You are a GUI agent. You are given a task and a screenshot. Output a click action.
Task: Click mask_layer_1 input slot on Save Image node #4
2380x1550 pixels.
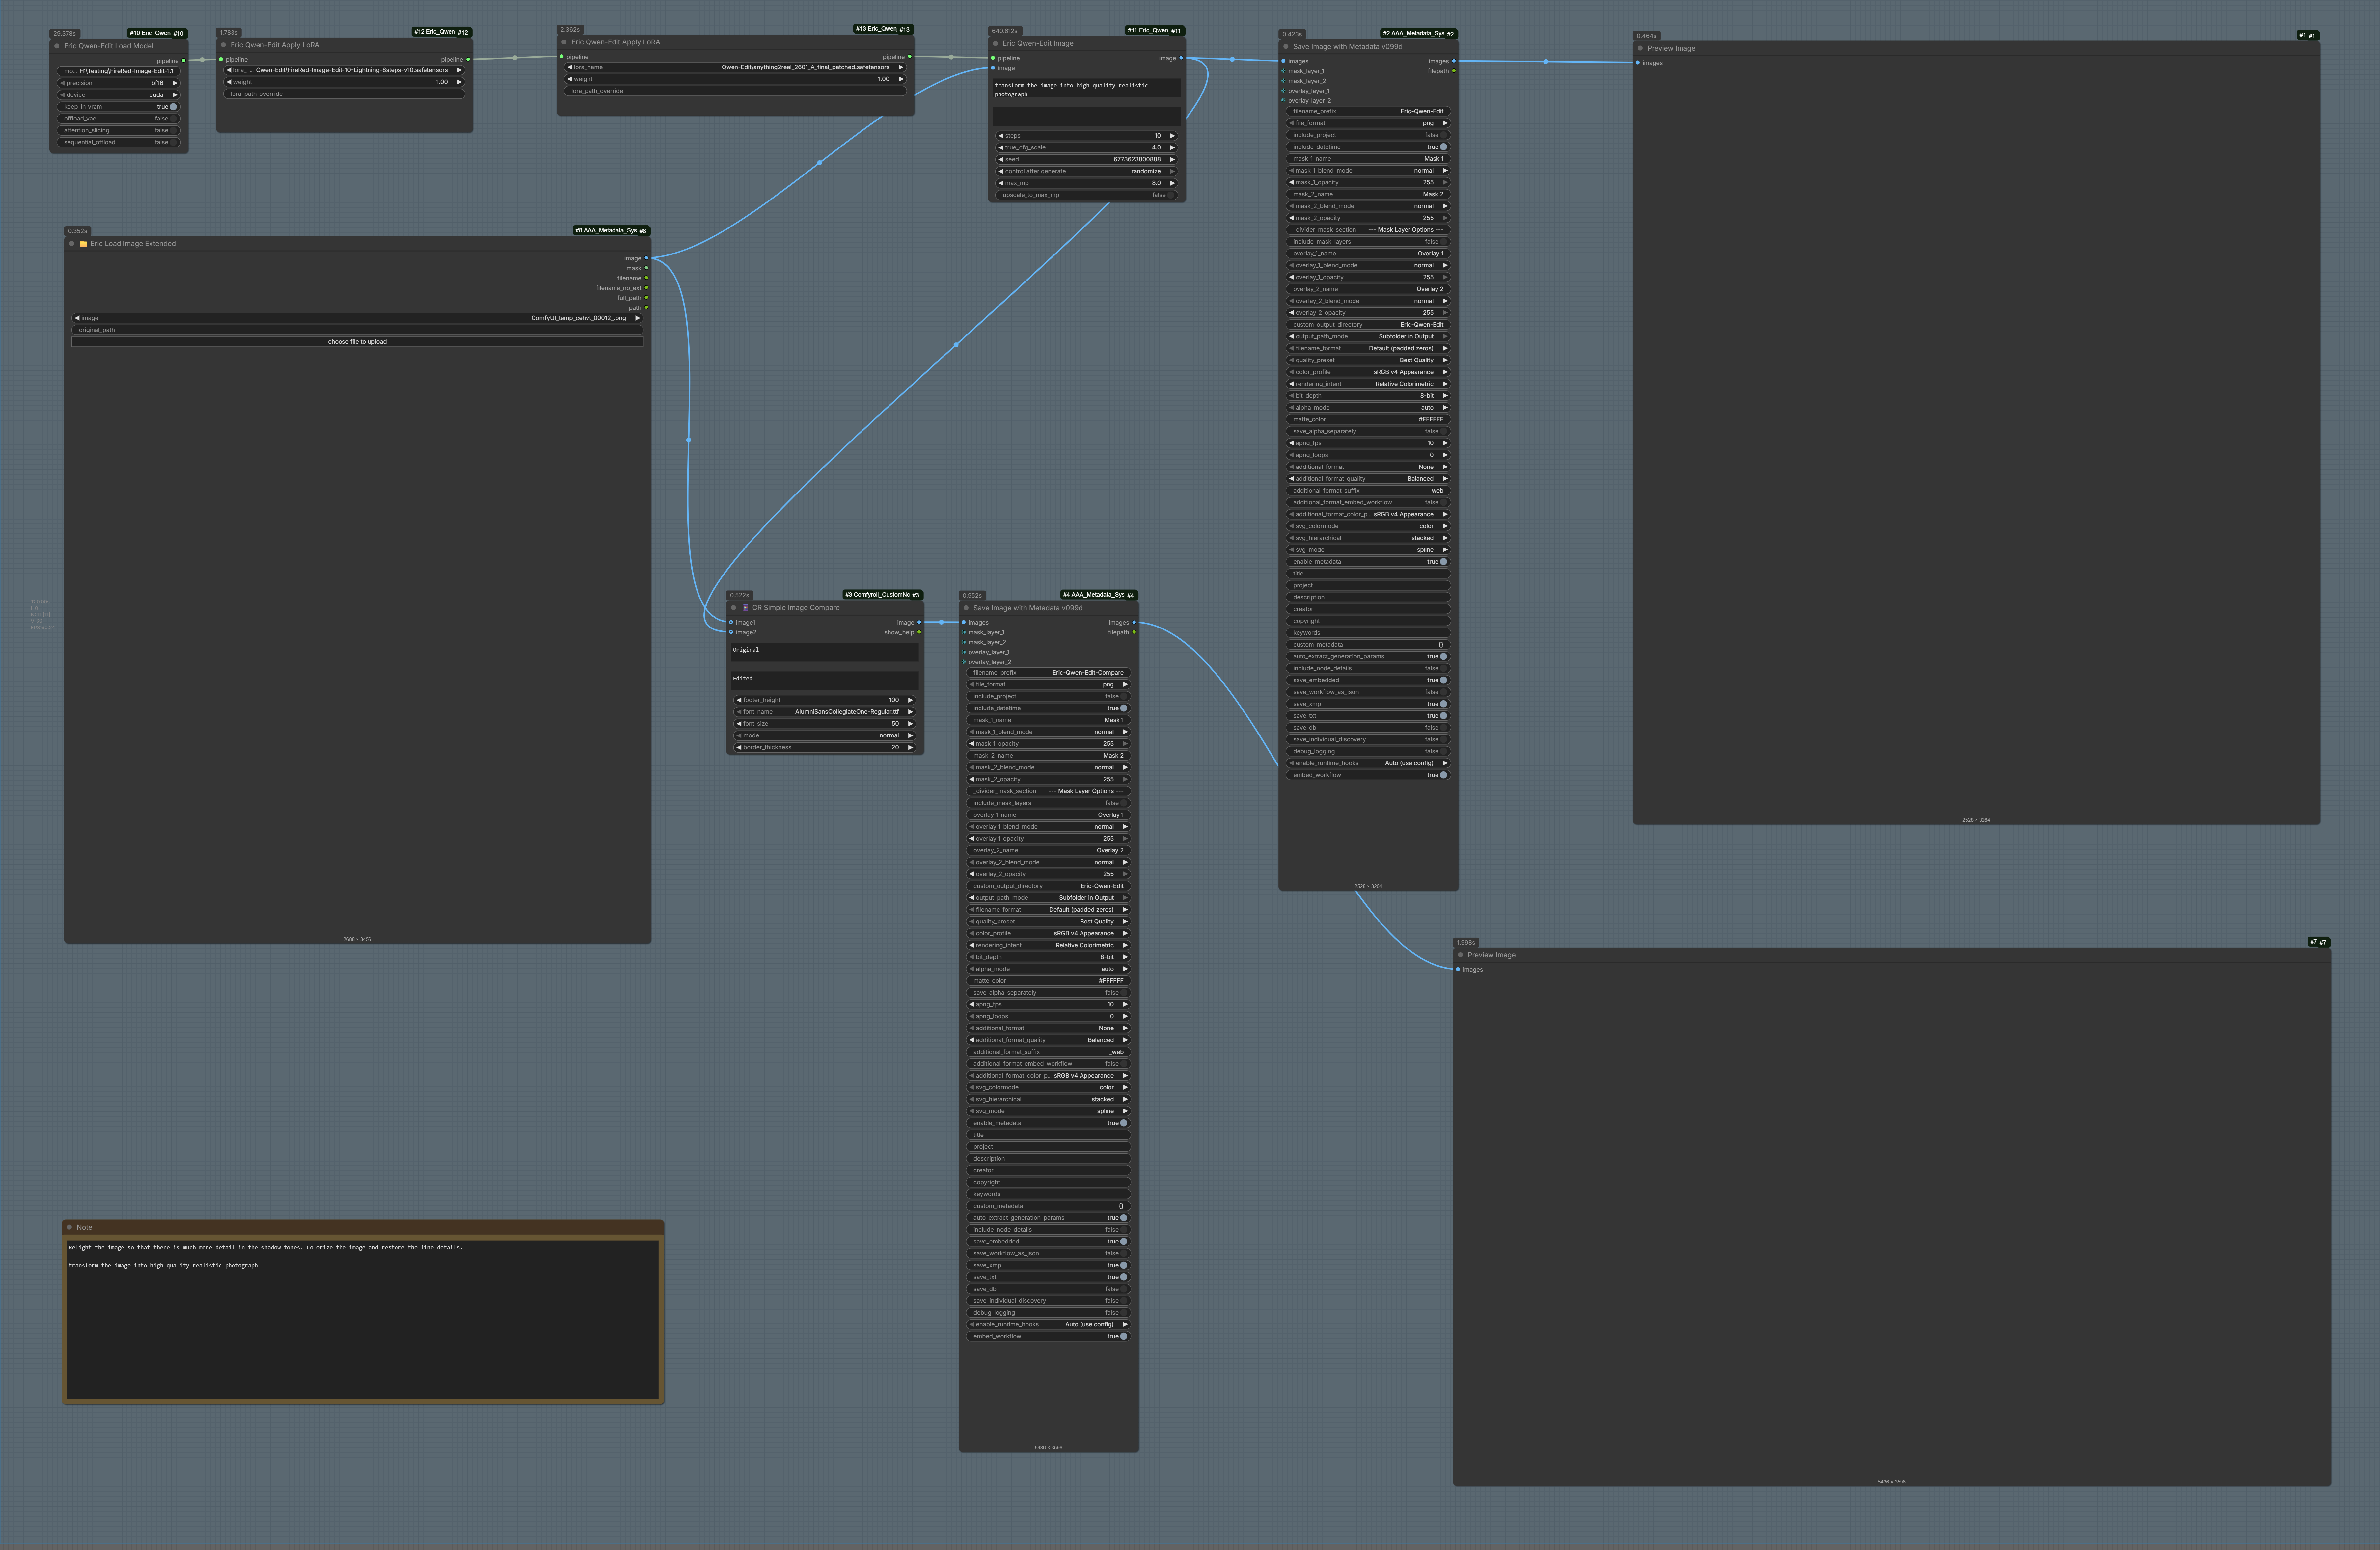point(964,632)
